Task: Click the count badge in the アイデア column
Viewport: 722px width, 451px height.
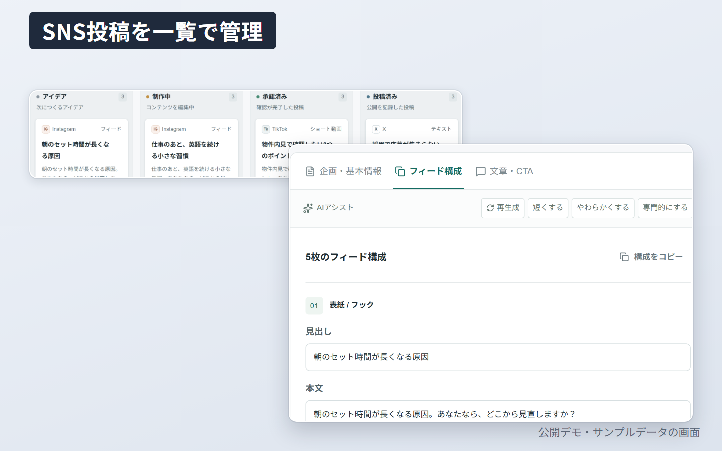Action: click(x=123, y=97)
